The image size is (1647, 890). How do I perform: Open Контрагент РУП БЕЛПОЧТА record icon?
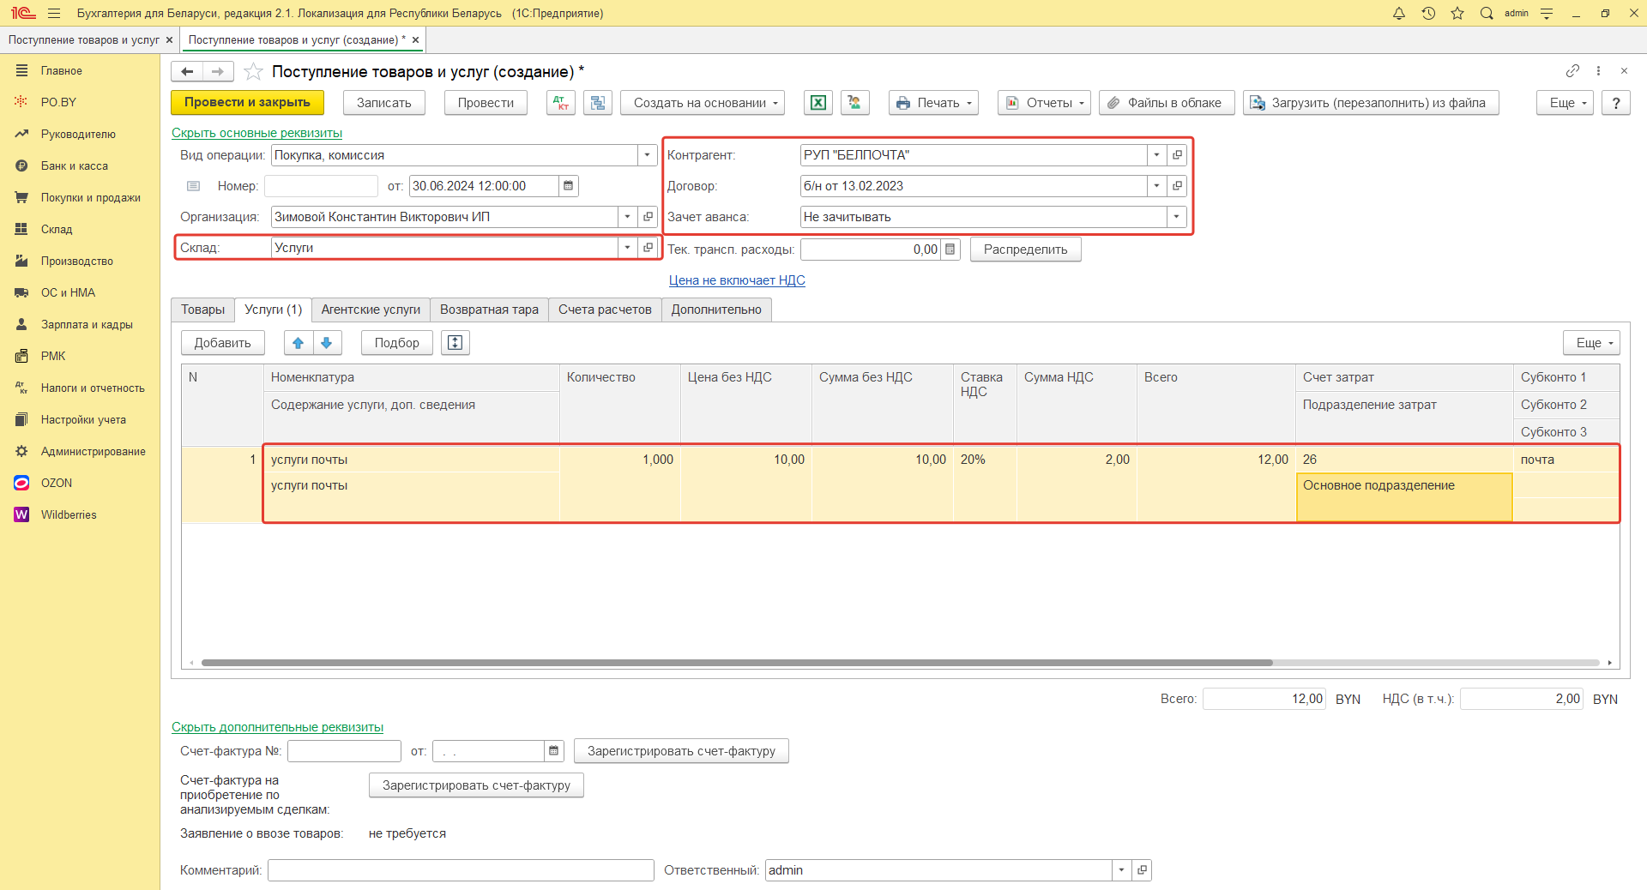[x=1177, y=155]
